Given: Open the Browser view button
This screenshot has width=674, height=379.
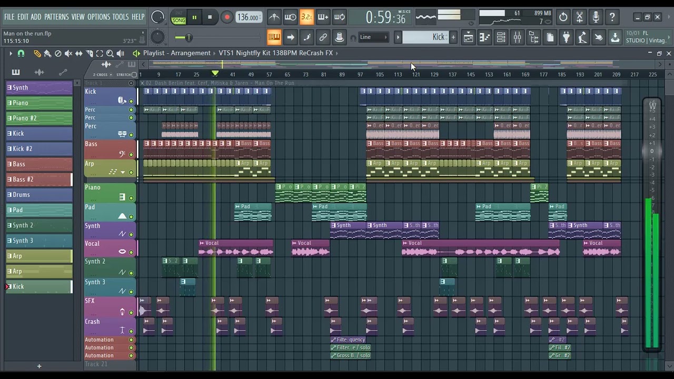Looking at the screenshot, I should pos(533,37).
